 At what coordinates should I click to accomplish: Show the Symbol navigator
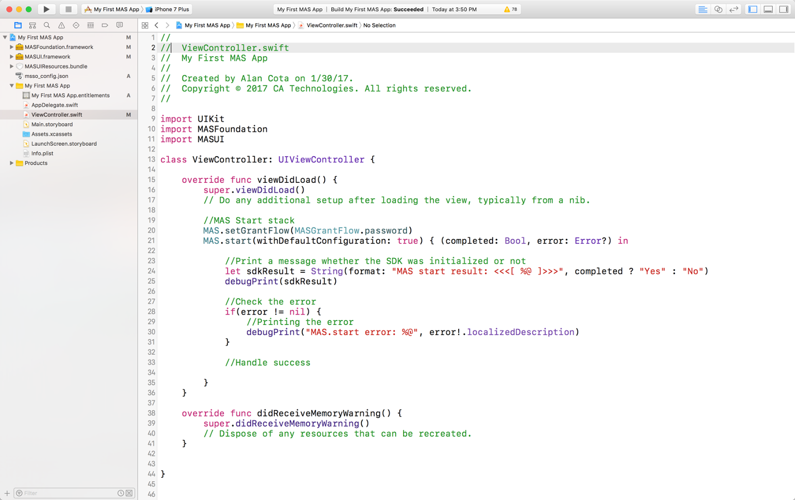(32, 26)
